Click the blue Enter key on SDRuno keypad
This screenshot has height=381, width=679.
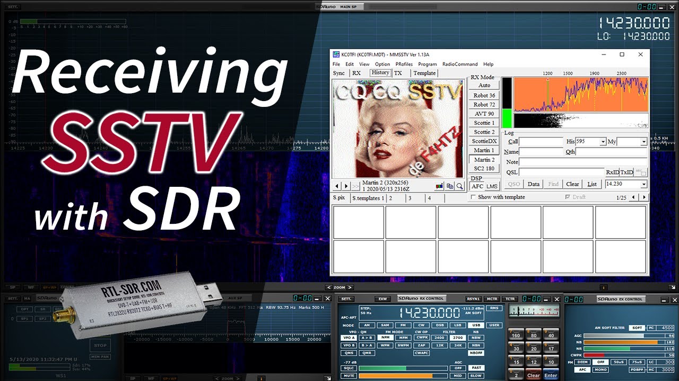pyautogui.click(x=551, y=375)
